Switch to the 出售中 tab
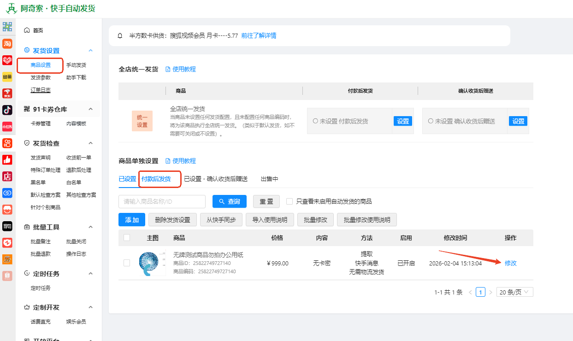The width and height of the screenshot is (573, 341). point(269,179)
